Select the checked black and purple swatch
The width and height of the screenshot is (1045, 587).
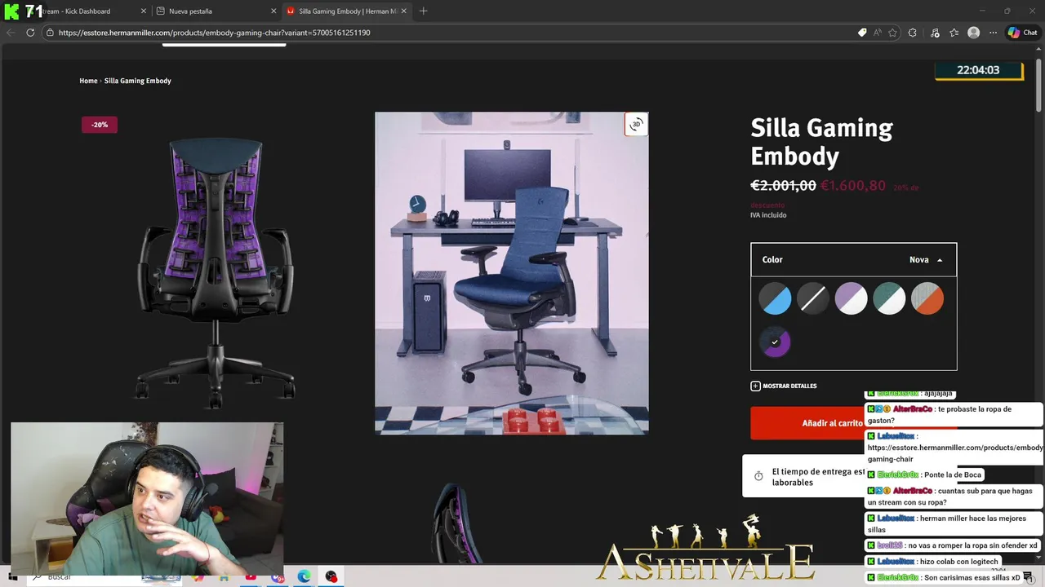pos(775,342)
